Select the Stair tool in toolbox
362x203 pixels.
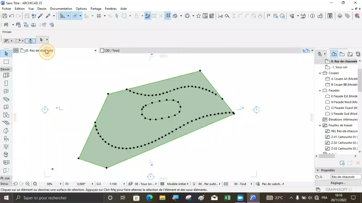(x=6, y=115)
